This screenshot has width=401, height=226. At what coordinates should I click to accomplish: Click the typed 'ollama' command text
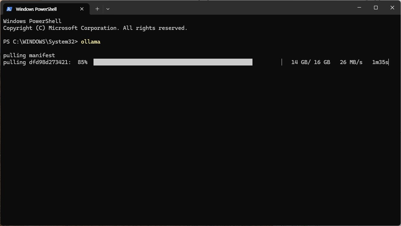pyautogui.click(x=91, y=42)
